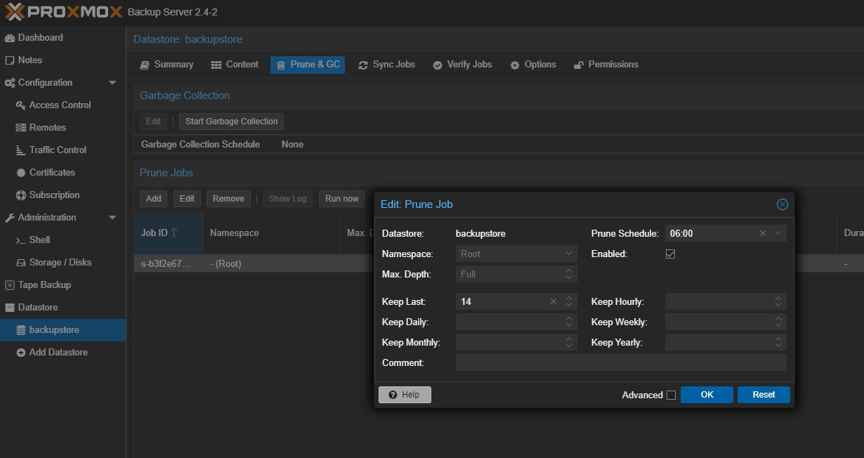Open Dashboard from the sidebar
The width and height of the screenshot is (864, 458).
pos(40,38)
